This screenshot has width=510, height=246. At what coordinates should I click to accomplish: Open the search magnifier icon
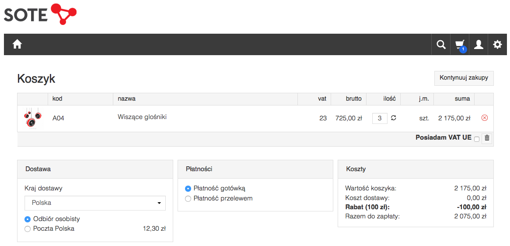pyautogui.click(x=441, y=44)
